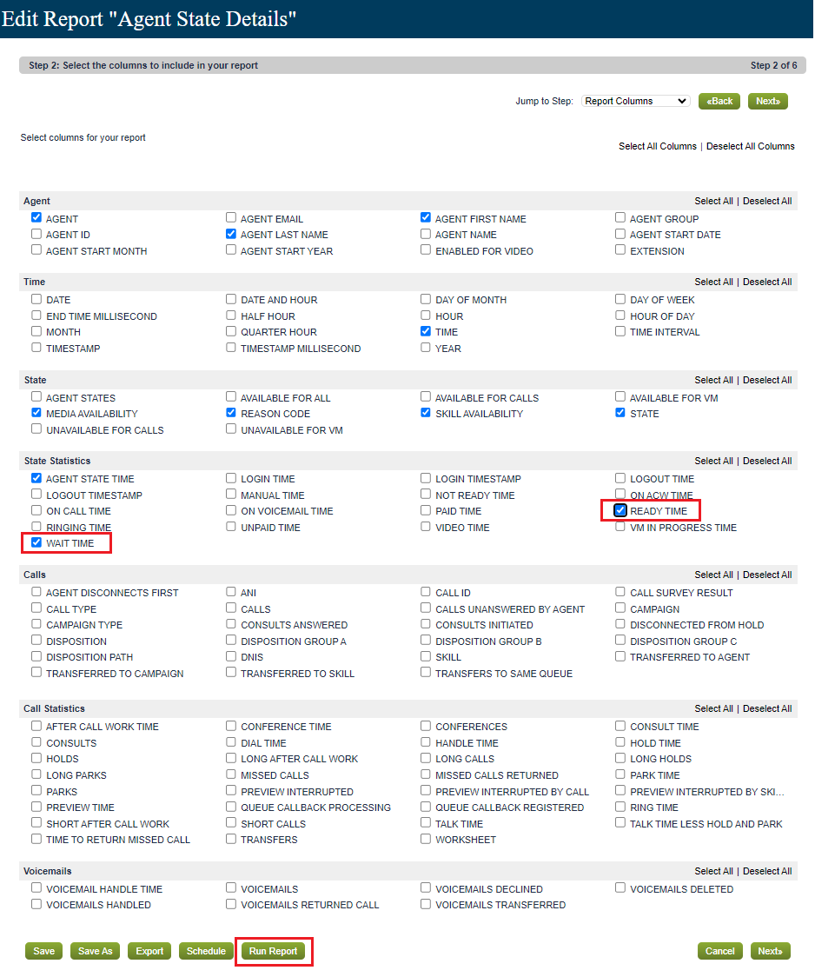815x977 pixels.
Task: Disable the READY TIME checkbox
Action: click(x=620, y=510)
